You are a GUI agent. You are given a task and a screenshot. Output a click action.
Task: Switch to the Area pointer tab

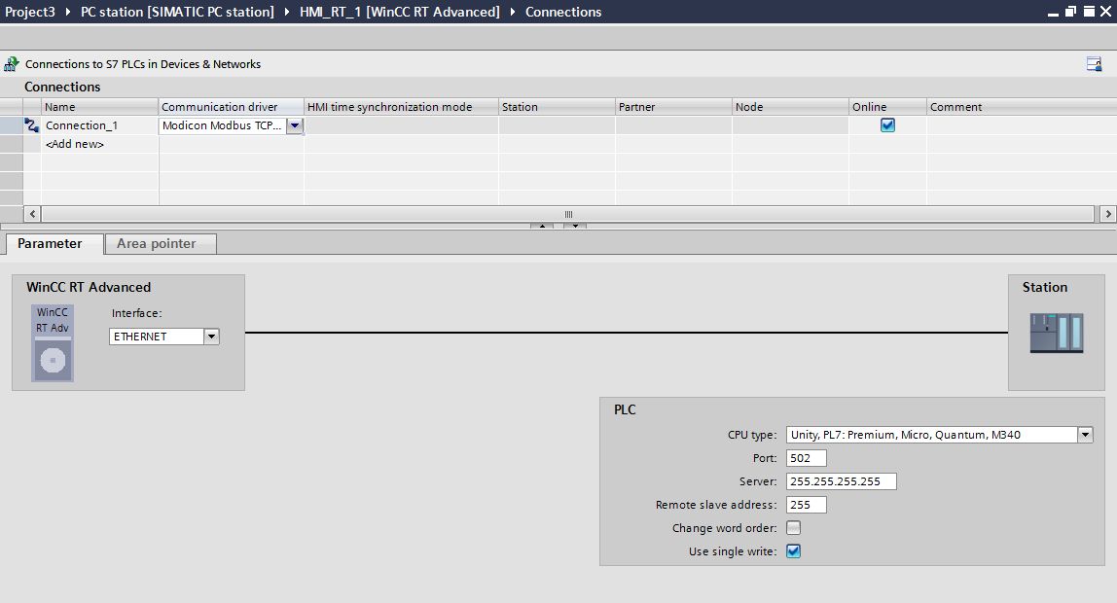pos(161,243)
